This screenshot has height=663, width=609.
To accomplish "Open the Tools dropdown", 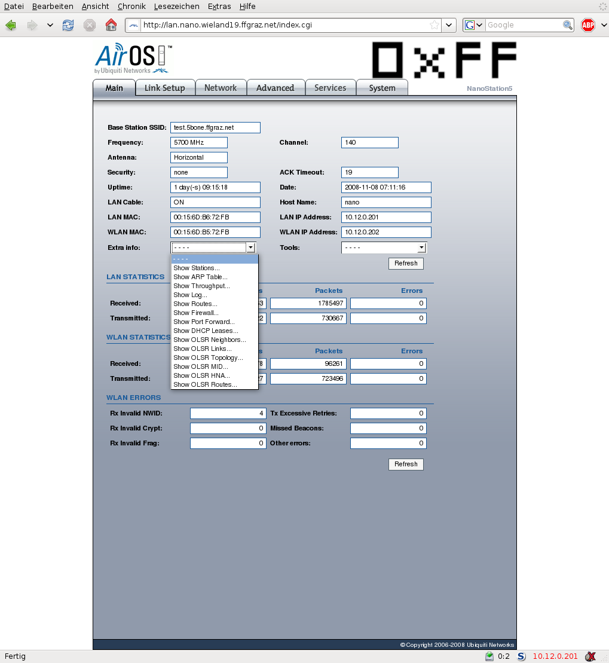I will pos(384,248).
